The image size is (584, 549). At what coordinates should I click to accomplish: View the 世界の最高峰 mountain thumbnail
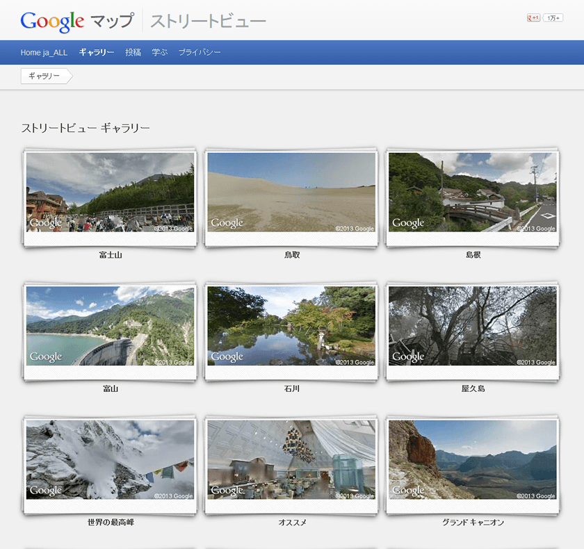coord(110,459)
